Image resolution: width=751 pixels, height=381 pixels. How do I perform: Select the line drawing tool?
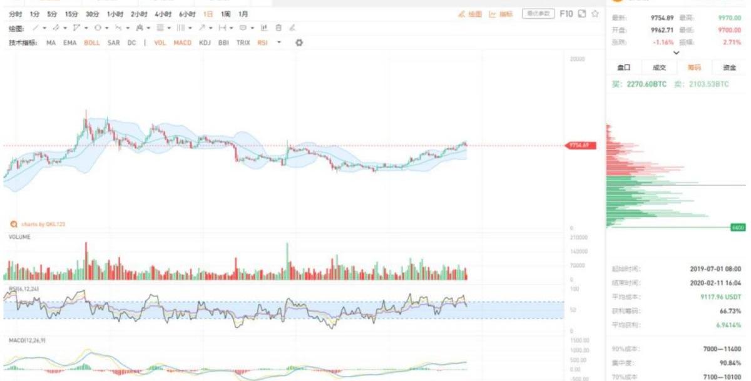pos(35,28)
